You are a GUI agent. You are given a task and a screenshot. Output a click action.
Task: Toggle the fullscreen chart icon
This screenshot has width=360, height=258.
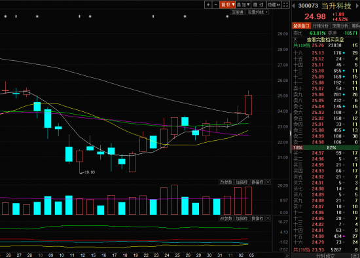tap(285, 5)
